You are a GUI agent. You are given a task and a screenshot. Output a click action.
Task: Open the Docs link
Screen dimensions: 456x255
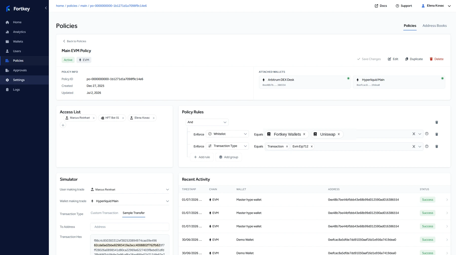[381, 6]
